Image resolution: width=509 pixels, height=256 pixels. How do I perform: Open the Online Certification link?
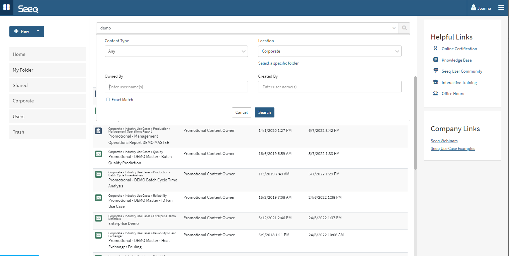pos(459,49)
